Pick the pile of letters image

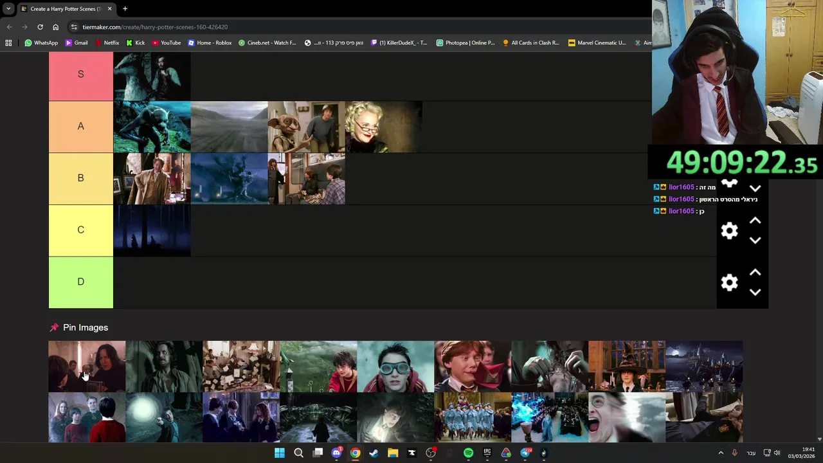(241, 366)
